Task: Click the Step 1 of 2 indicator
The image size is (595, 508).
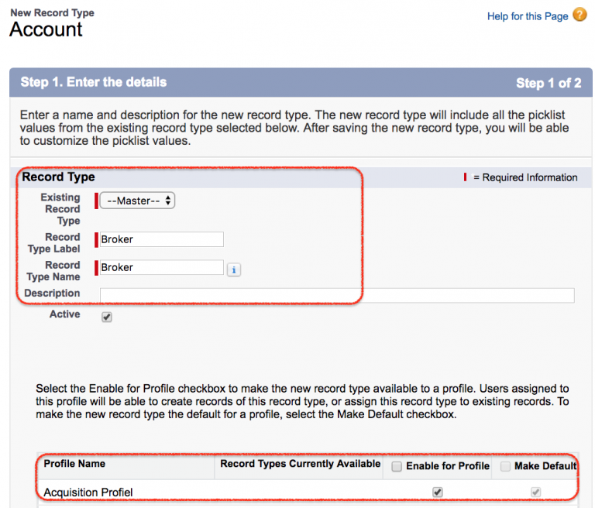Action: pos(549,83)
